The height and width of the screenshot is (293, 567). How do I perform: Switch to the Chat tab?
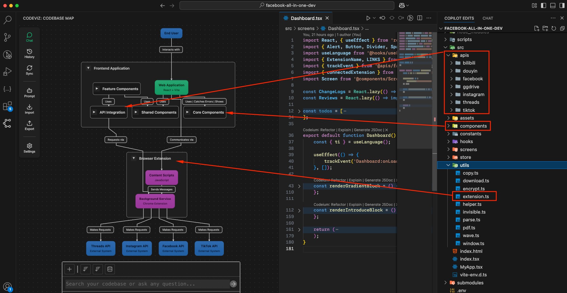pos(488,18)
